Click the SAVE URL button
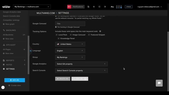The image size is (169, 95). (x=80, y=79)
